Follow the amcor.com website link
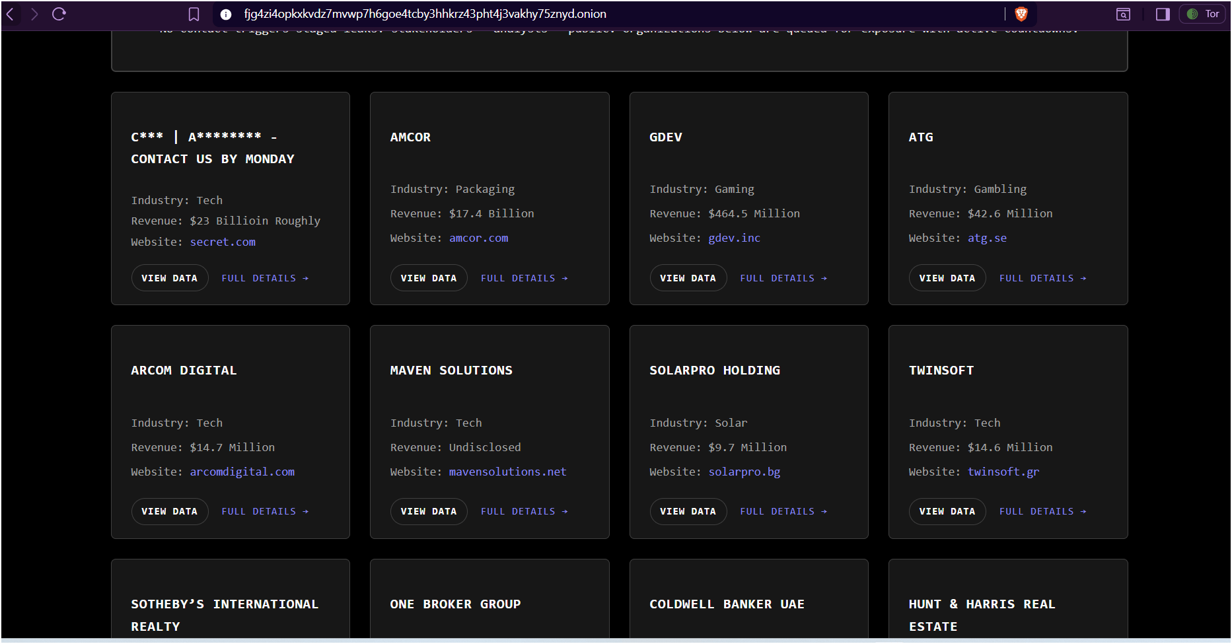1232x644 pixels. (478, 238)
